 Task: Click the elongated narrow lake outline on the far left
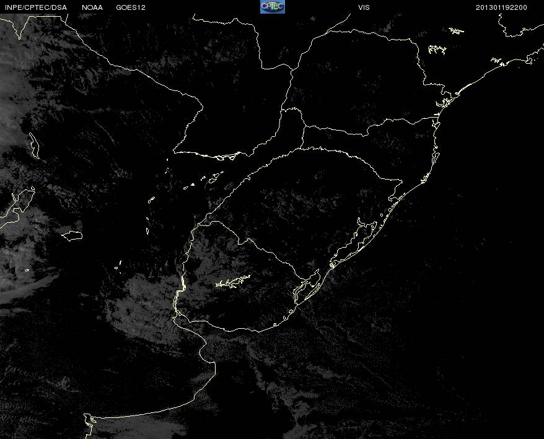click(34, 145)
